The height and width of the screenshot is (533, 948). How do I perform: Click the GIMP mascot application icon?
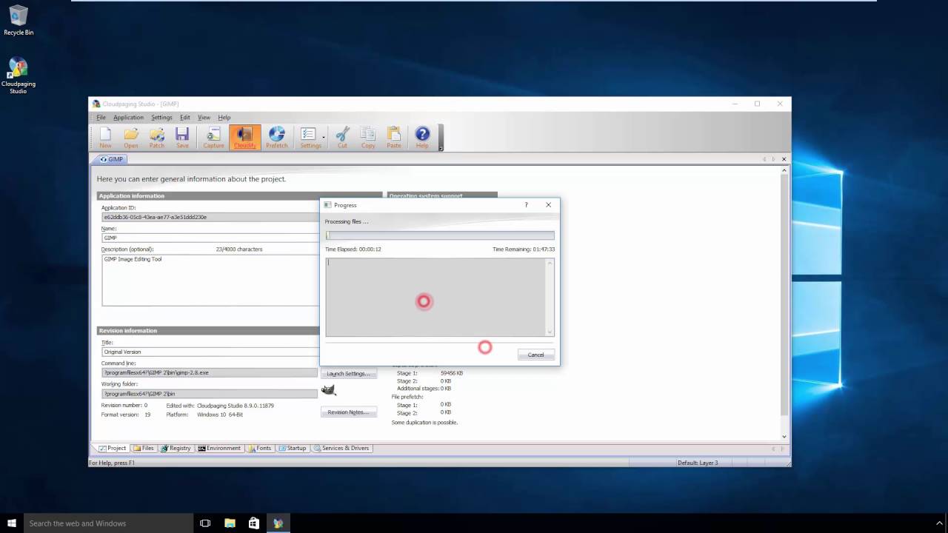click(329, 389)
